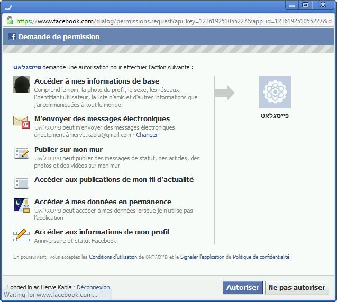The image size is (337, 302).
Task: Click the heading Accéder à mes informations de base
Action: click(x=97, y=81)
